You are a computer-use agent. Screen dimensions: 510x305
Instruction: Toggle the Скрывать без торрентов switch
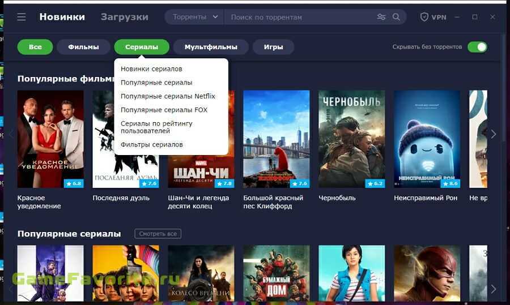tap(477, 47)
